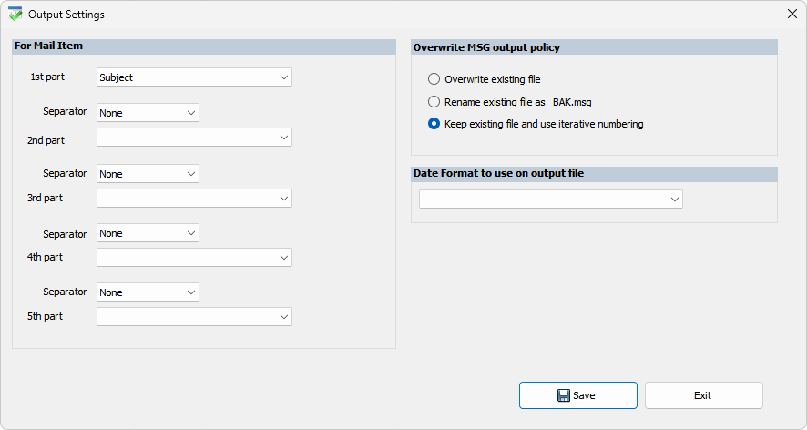Expand the 2nd part dropdown
807x430 pixels.
[194, 138]
